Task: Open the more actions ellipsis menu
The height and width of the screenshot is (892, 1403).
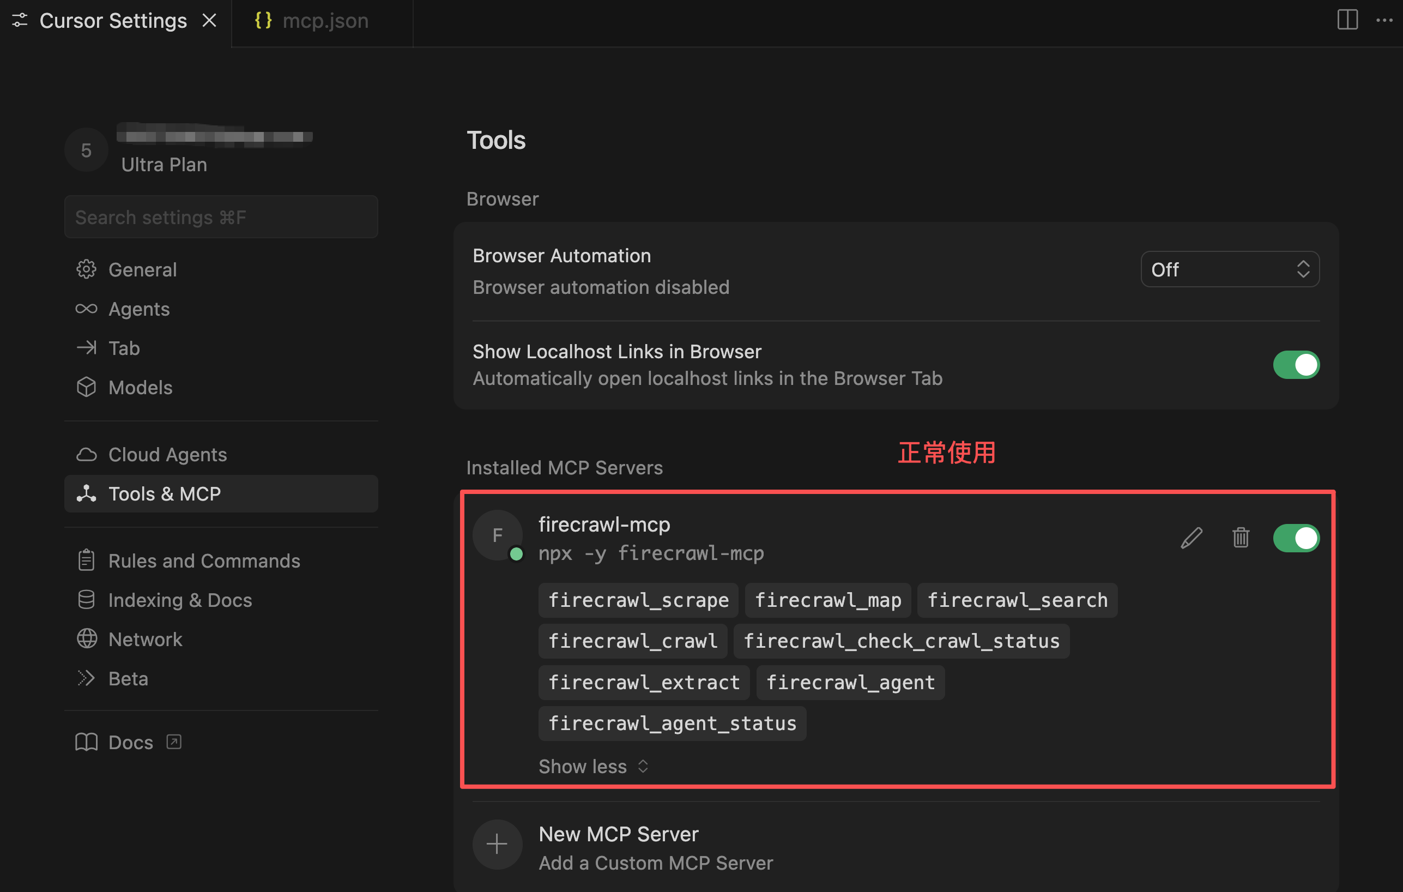Action: coord(1384,20)
